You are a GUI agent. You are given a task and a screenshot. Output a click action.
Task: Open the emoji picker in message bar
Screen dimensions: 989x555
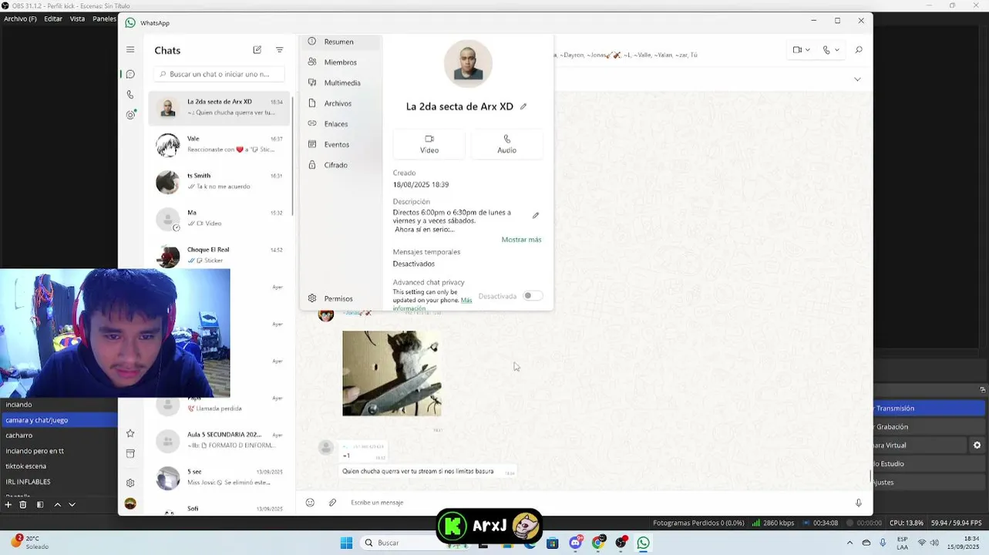310,503
